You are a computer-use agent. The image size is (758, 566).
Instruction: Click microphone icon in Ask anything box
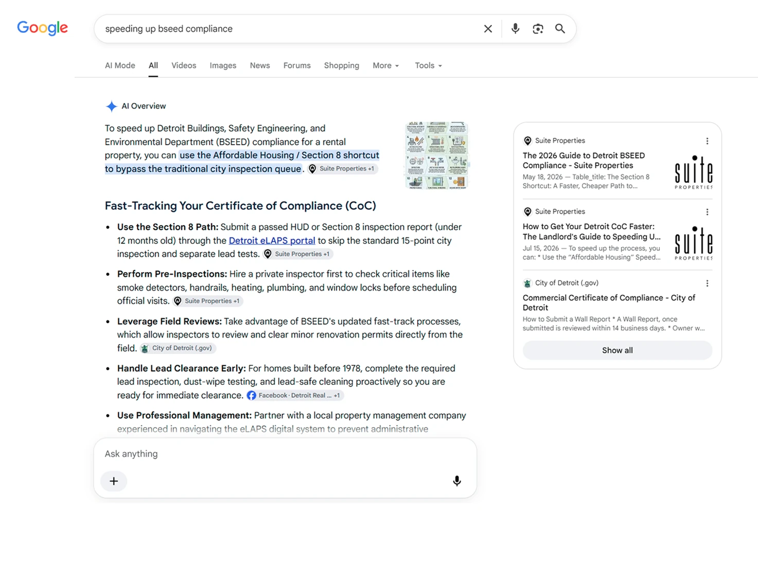(x=456, y=481)
